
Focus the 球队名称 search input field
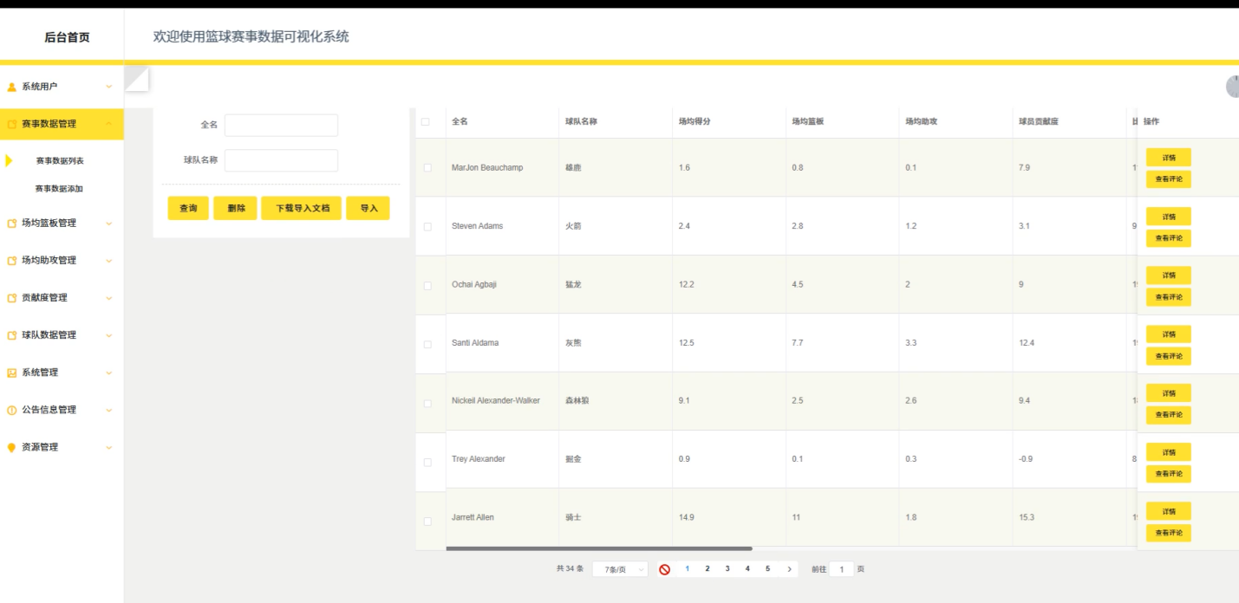[281, 160]
